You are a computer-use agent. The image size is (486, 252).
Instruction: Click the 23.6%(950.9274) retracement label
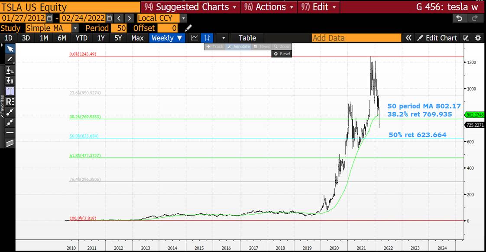pos(85,93)
